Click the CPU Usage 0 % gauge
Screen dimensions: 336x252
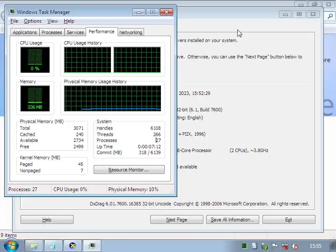[x=35, y=60]
